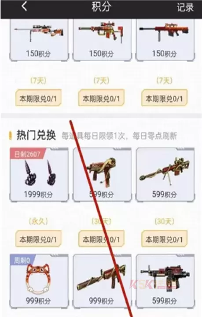Image resolution: width=202 pixels, height=317 pixels.
Task: Click the 日剩2607 red tag
Action: pos(28,154)
